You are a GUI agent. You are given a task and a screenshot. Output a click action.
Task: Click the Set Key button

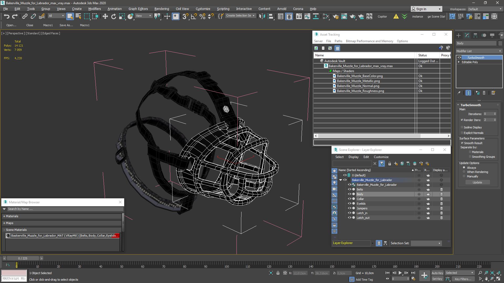coord(437,279)
